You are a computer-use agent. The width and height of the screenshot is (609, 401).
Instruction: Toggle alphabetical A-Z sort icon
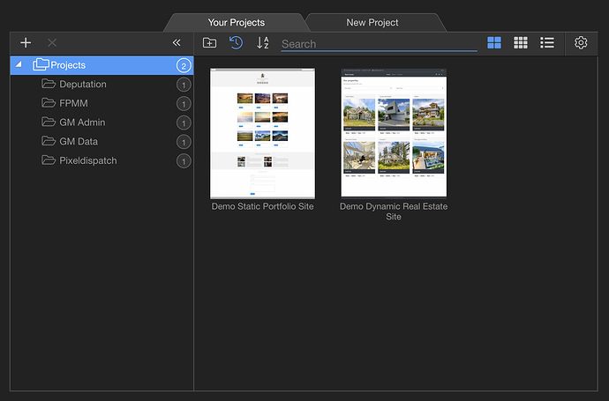coord(262,42)
